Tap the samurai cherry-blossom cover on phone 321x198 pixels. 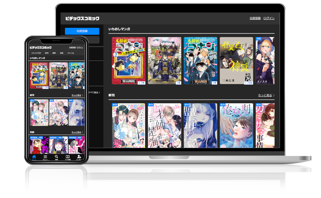pos(58,75)
